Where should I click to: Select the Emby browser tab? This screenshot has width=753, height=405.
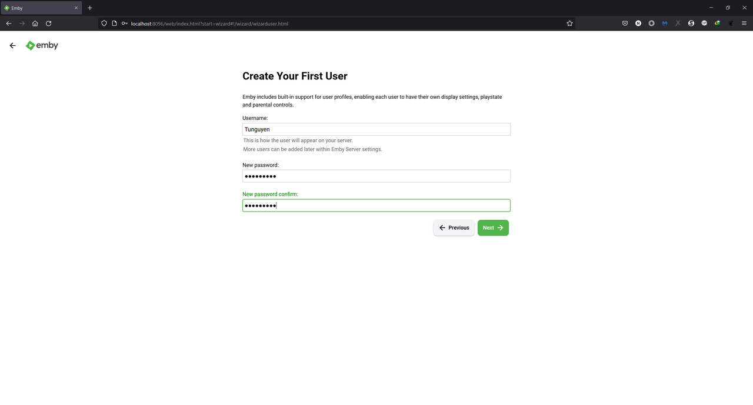41,8
